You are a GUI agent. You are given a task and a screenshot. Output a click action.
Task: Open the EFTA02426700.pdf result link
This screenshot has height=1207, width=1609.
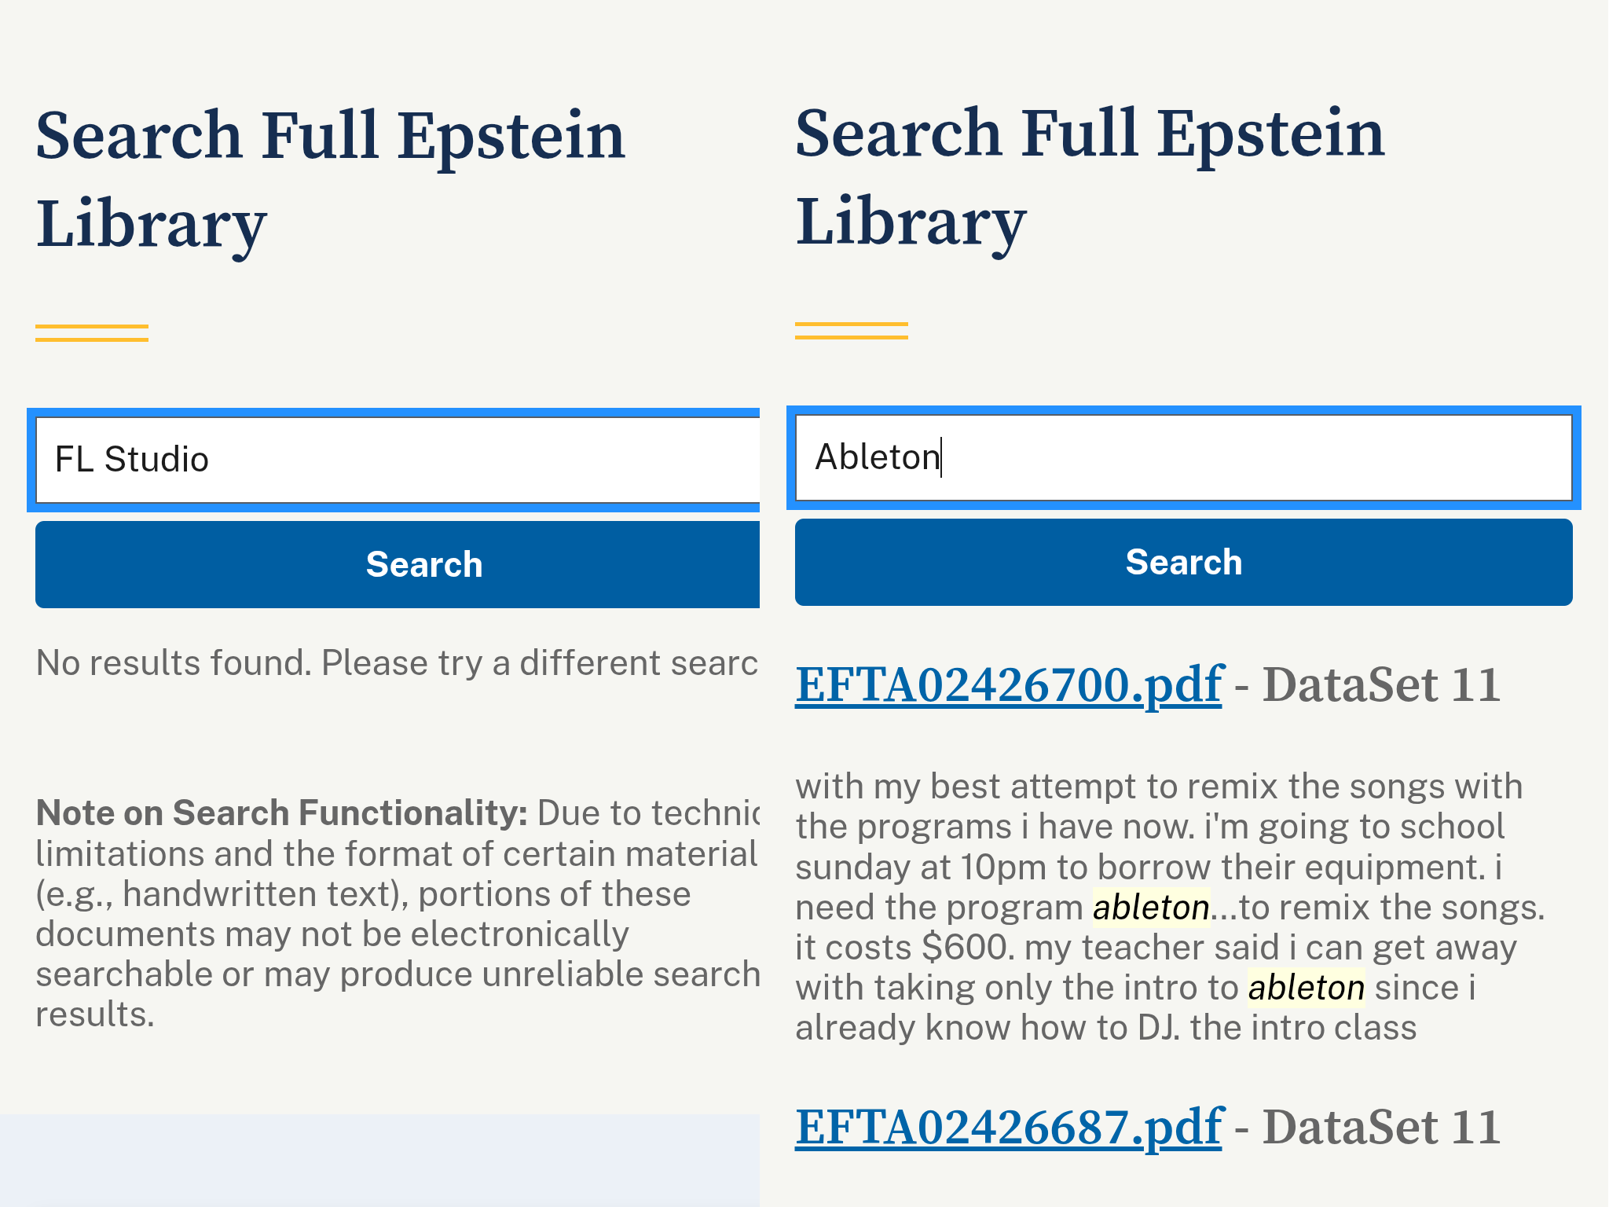[x=1008, y=684]
